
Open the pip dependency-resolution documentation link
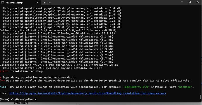click(88, 93)
